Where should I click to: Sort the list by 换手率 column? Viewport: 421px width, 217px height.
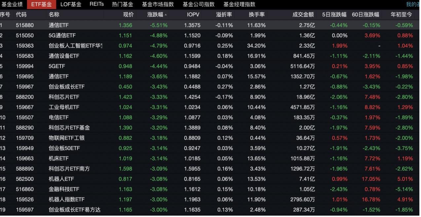coord(257,15)
